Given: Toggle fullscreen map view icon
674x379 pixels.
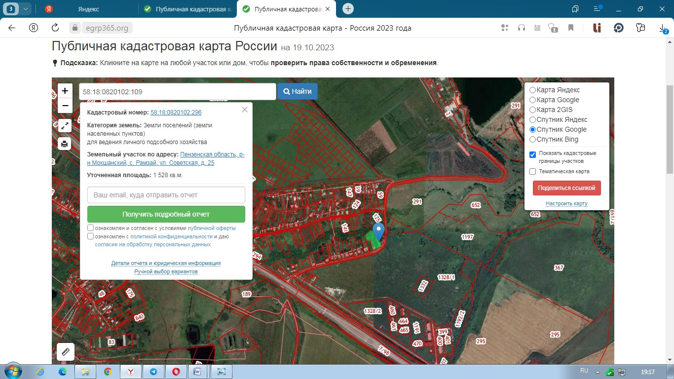Looking at the screenshot, I should (x=65, y=126).
